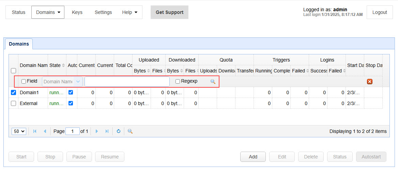Open the Domains dropdown menu
The image size is (398, 171).
coord(48,12)
